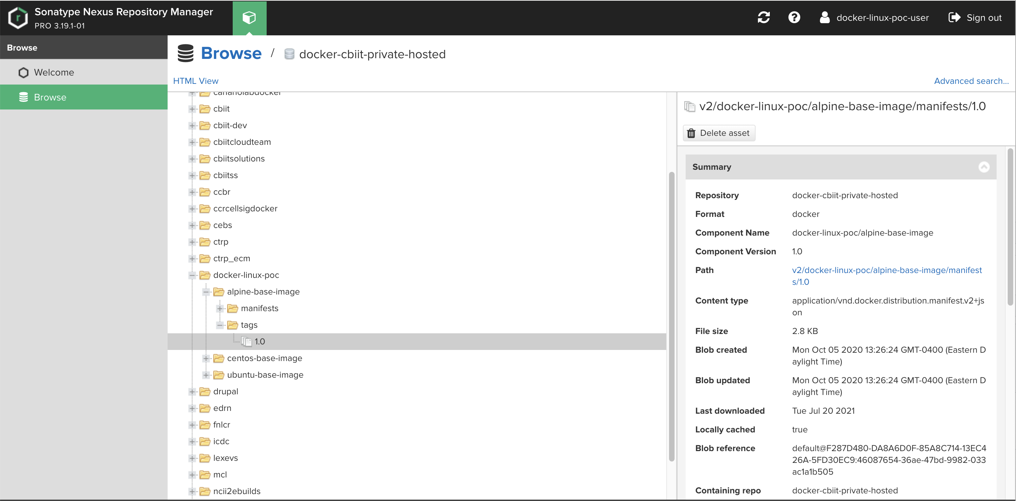Image resolution: width=1016 pixels, height=501 pixels.
Task: Click the docker-linux-poc-user account icon
Action: coord(824,17)
